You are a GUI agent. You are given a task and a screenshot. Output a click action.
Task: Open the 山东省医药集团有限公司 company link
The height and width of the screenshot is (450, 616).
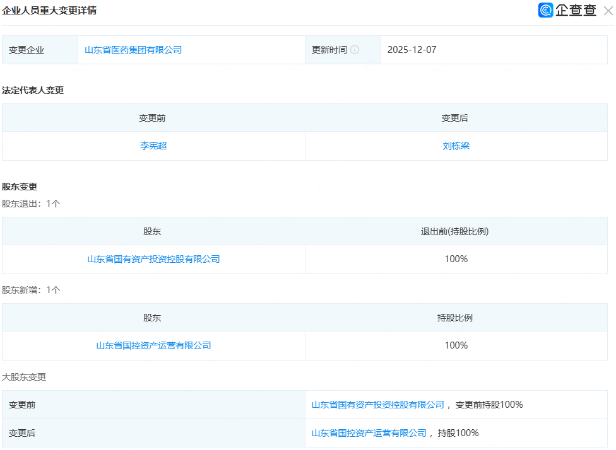coord(133,50)
